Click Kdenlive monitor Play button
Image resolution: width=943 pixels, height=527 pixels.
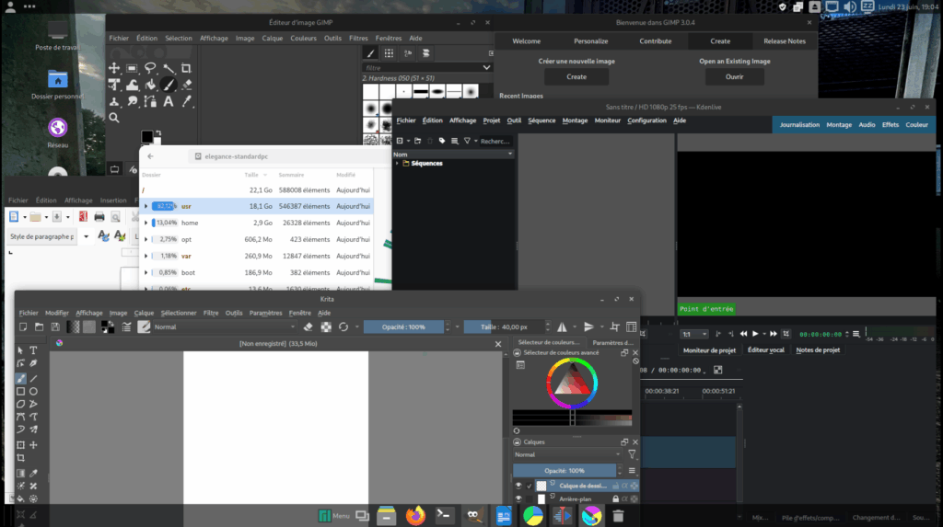[x=755, y=334]
